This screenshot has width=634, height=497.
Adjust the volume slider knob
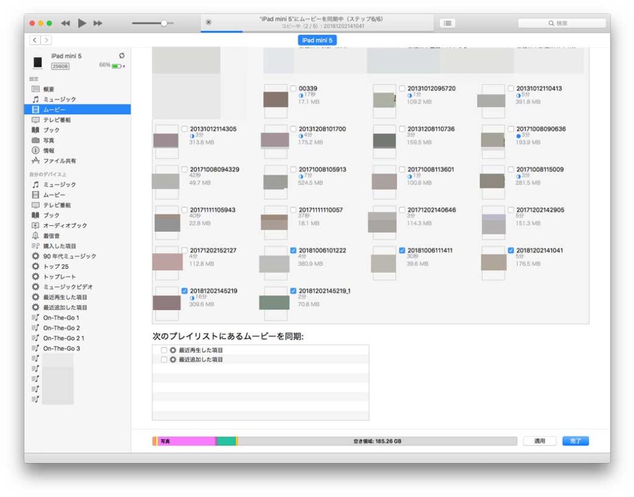tap(163, 23)
